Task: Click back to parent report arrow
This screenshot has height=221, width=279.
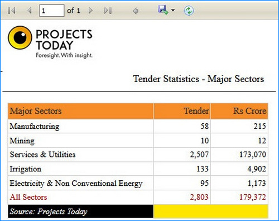Action: point(136,11)
